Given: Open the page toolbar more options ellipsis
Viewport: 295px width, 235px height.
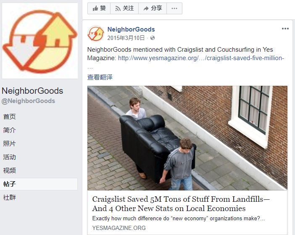Looking at the screenshot, I should pos(174,8).
